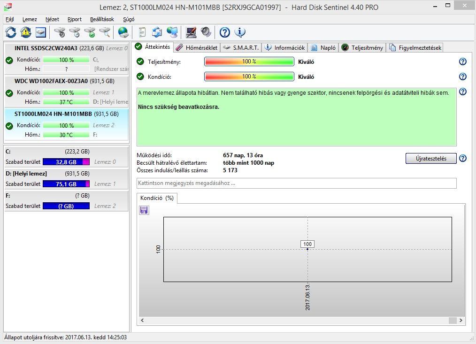Click the disk panel toolbar icon
Image resolution: width=476 pixels, height=344 pixels.
pyautogui.click(x=41, y=32)
